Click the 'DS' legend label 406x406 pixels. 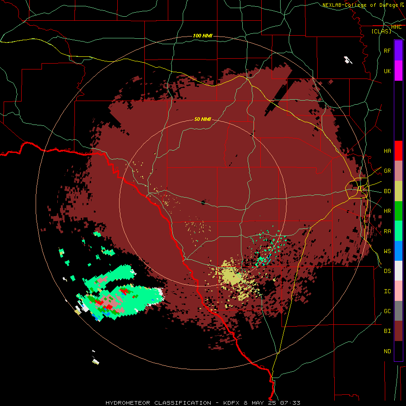(388, 271)
